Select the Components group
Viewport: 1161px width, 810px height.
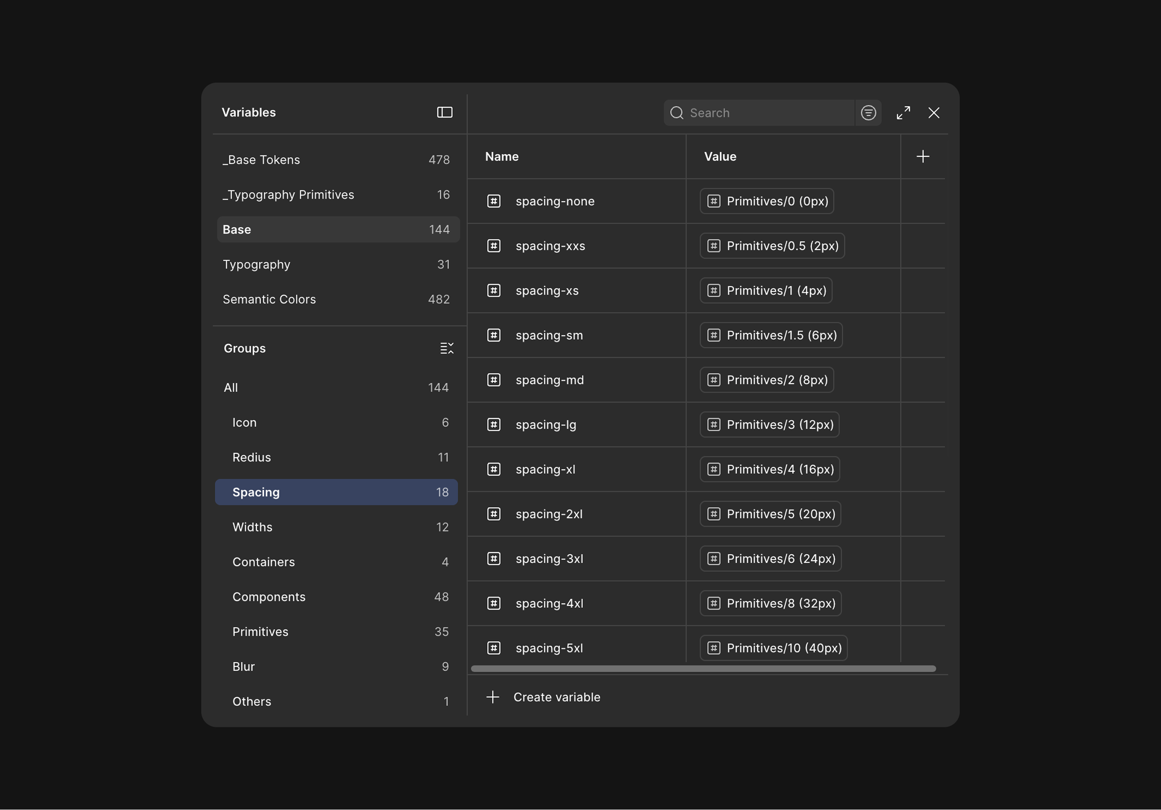[x=336, y=597]
